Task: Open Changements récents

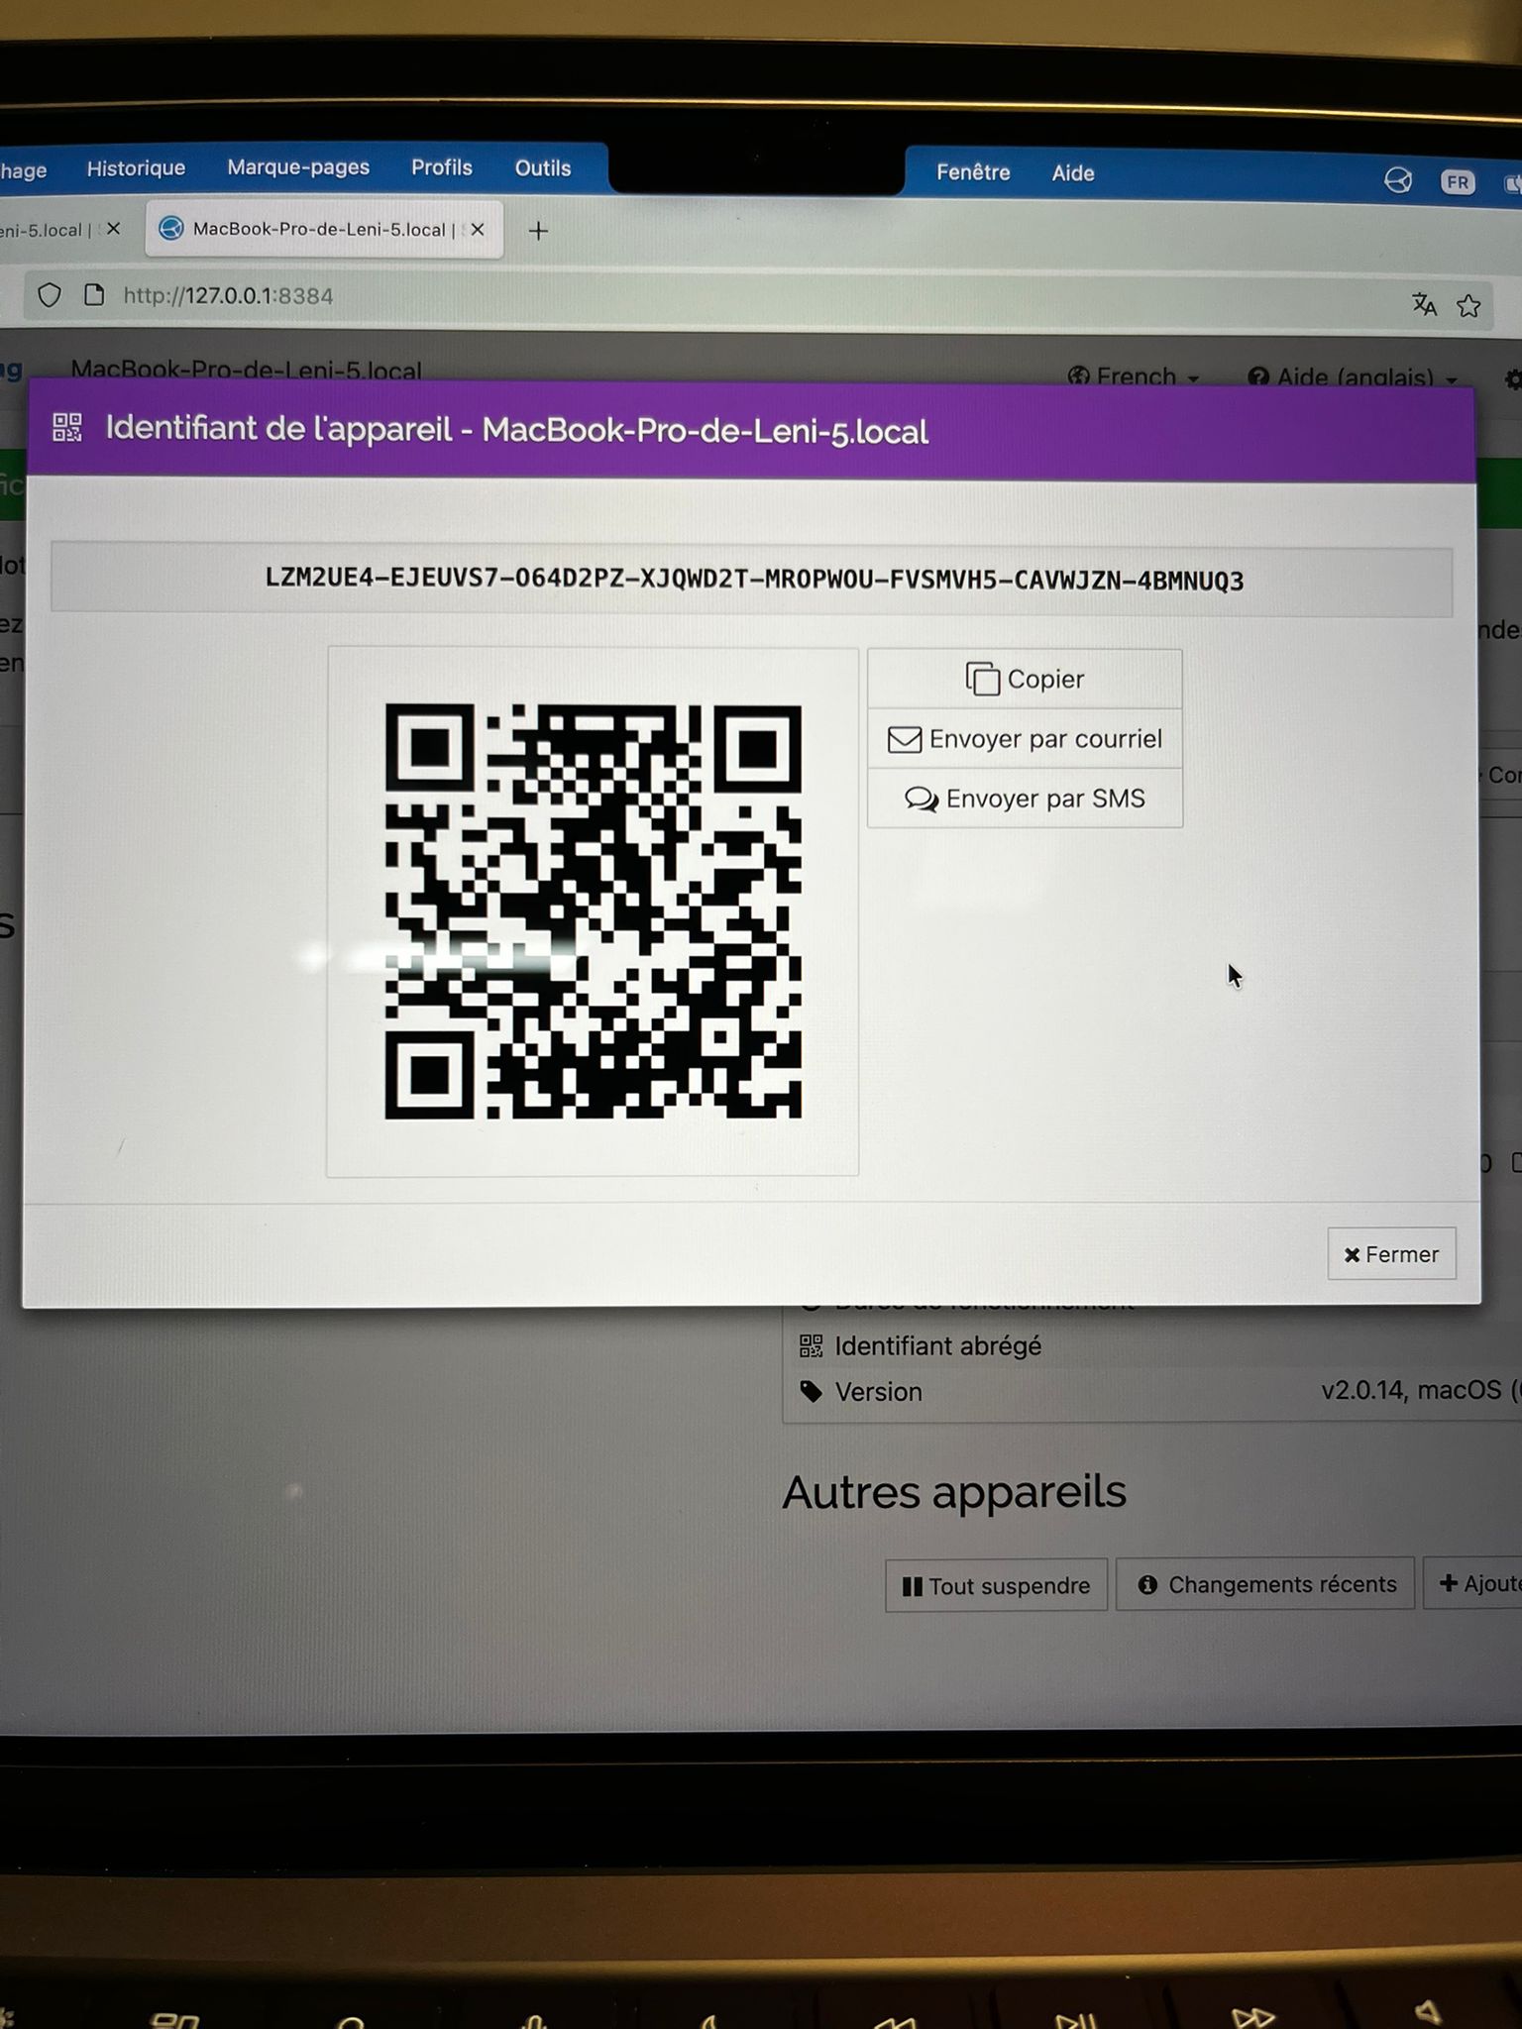Action: click(1265, 1584)
